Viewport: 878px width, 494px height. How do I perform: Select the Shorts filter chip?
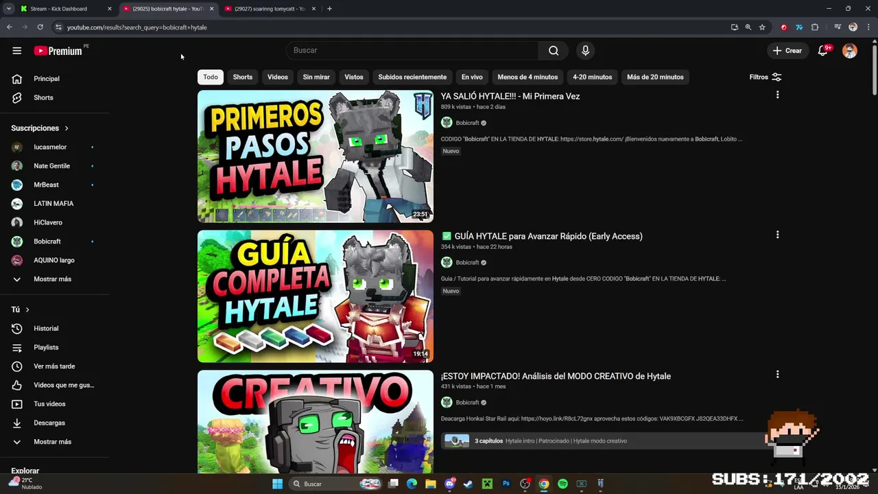[243, 77]
